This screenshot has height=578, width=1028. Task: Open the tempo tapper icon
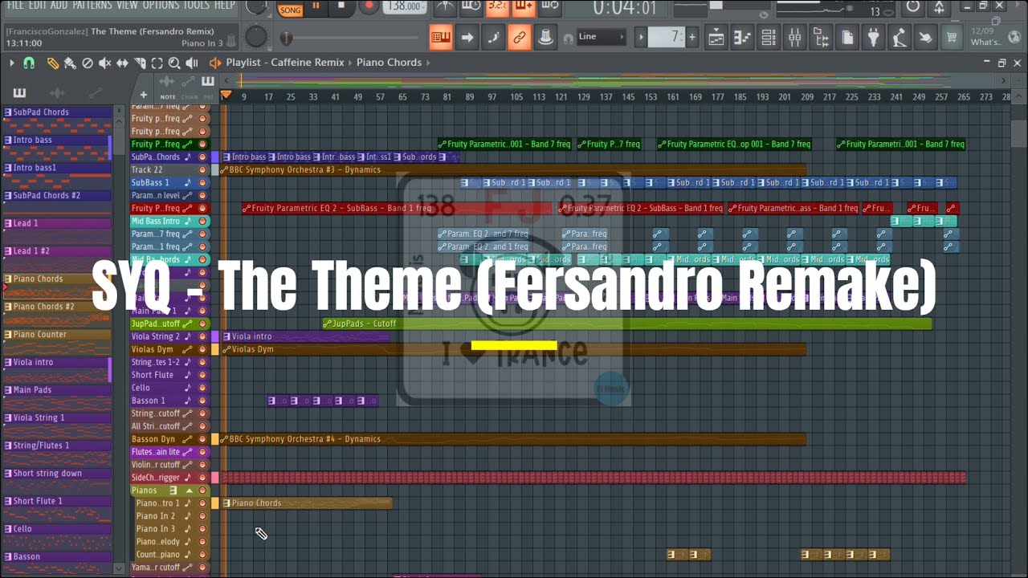point(899,37)
